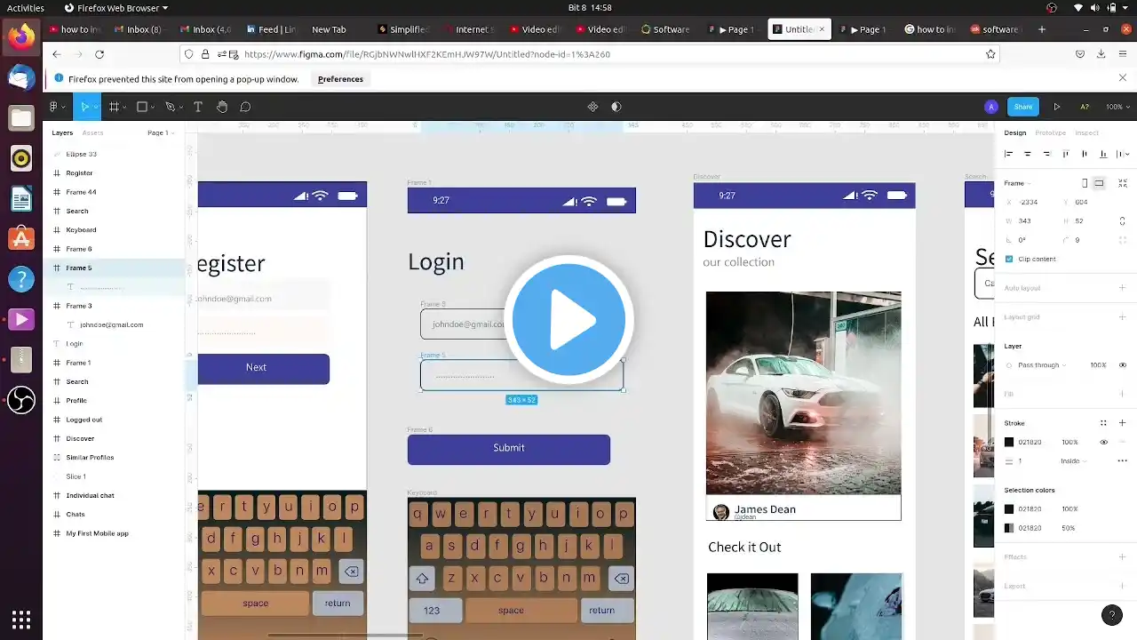Screen dimensions: 1137x640
Task: Open Pass through blend mode dropdown
Action: (x=1041, y=365)
